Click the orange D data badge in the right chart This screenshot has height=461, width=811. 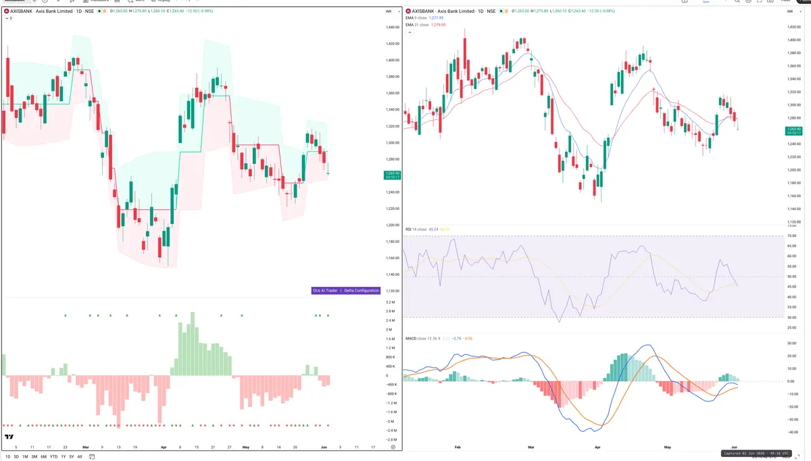pos(508,11)
